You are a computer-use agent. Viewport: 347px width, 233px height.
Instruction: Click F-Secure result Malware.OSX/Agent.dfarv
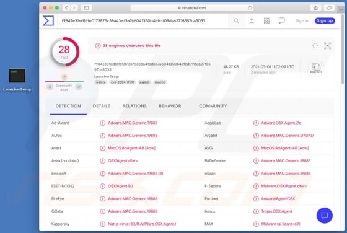(284, 186)
